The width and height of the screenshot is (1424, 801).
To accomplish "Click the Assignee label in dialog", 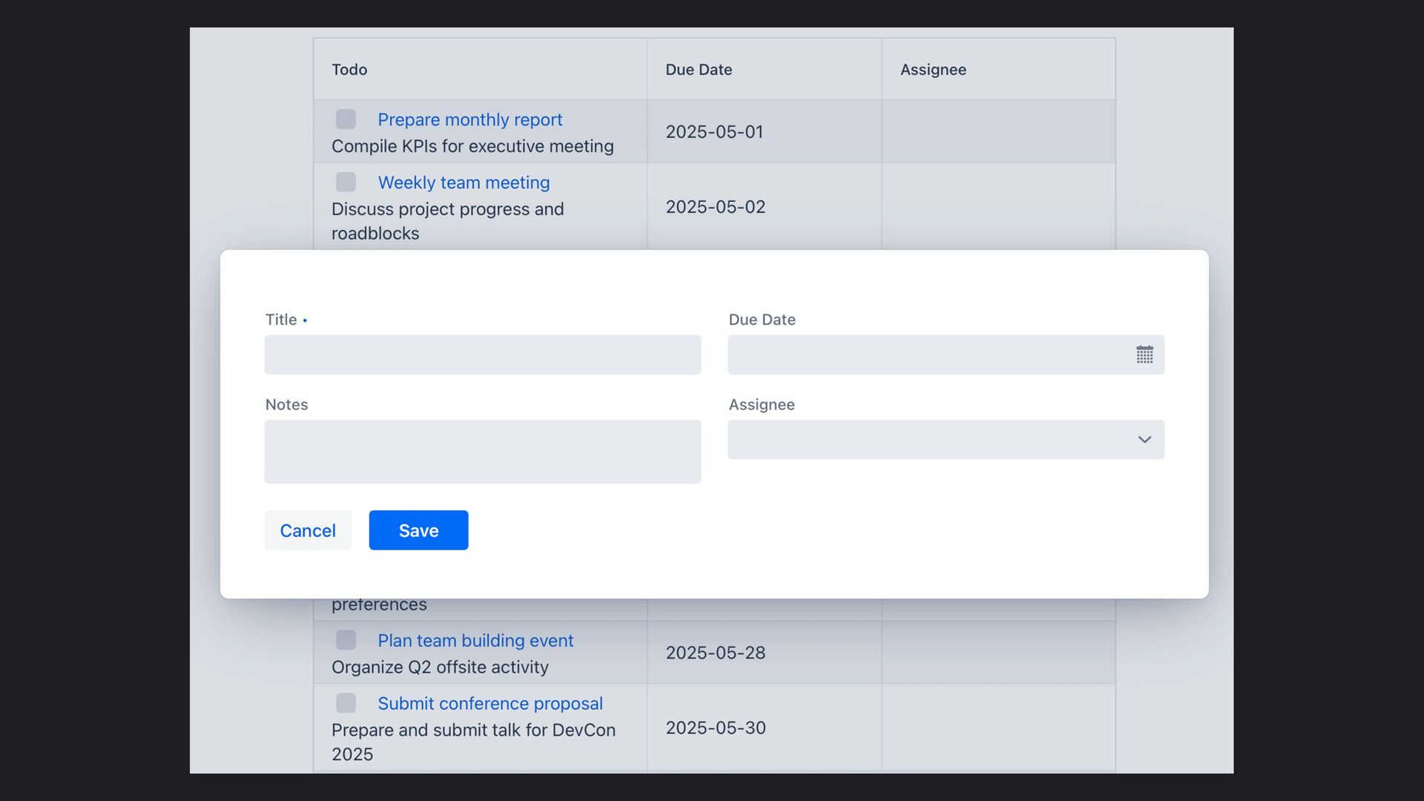I will [x=762, y=405].
